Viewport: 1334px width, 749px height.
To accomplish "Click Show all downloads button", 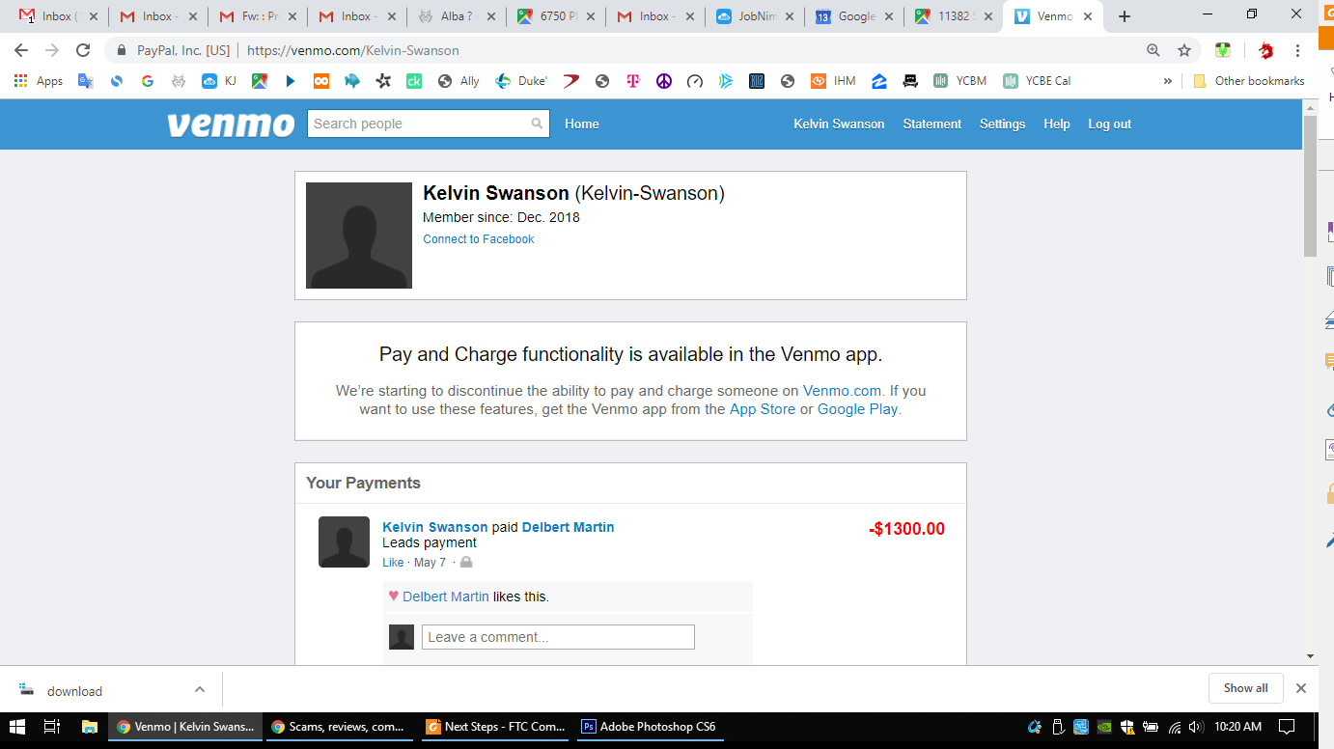I will [x=1245, y=688].
